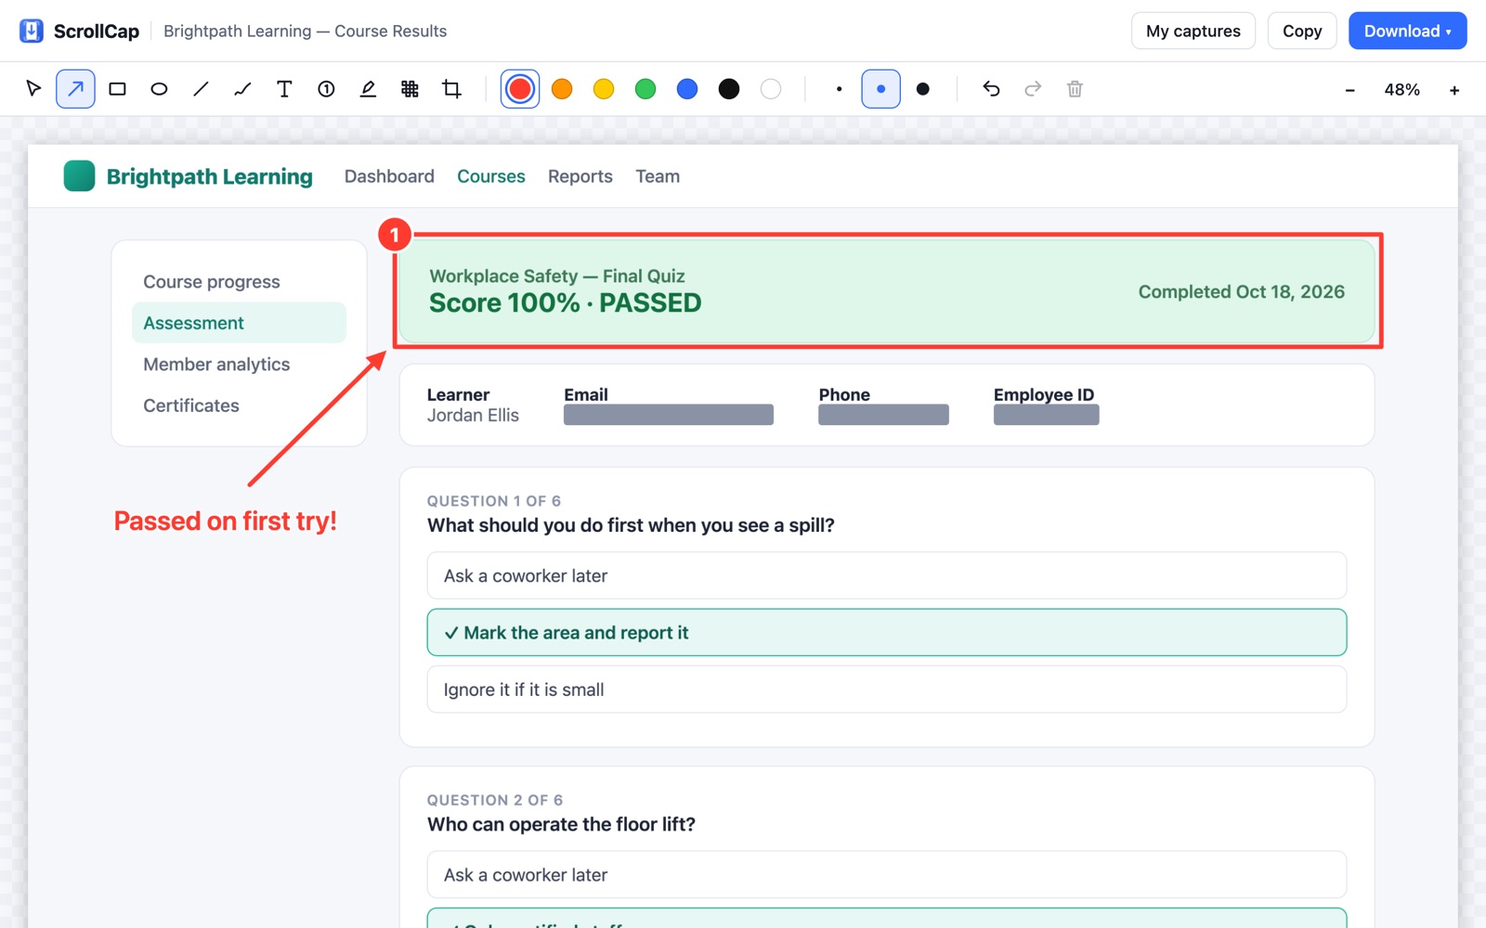Choose the red color swatch
Screen dimensions: 1486x928
(520, 89)
